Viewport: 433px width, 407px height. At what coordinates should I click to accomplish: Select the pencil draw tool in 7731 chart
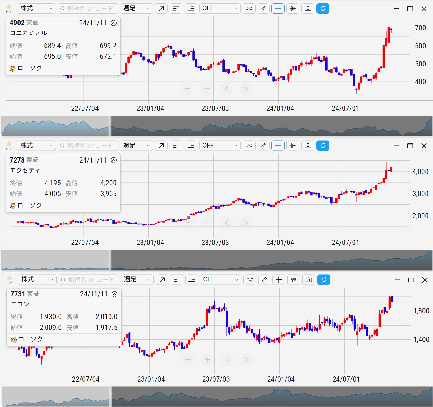(265, 279)
